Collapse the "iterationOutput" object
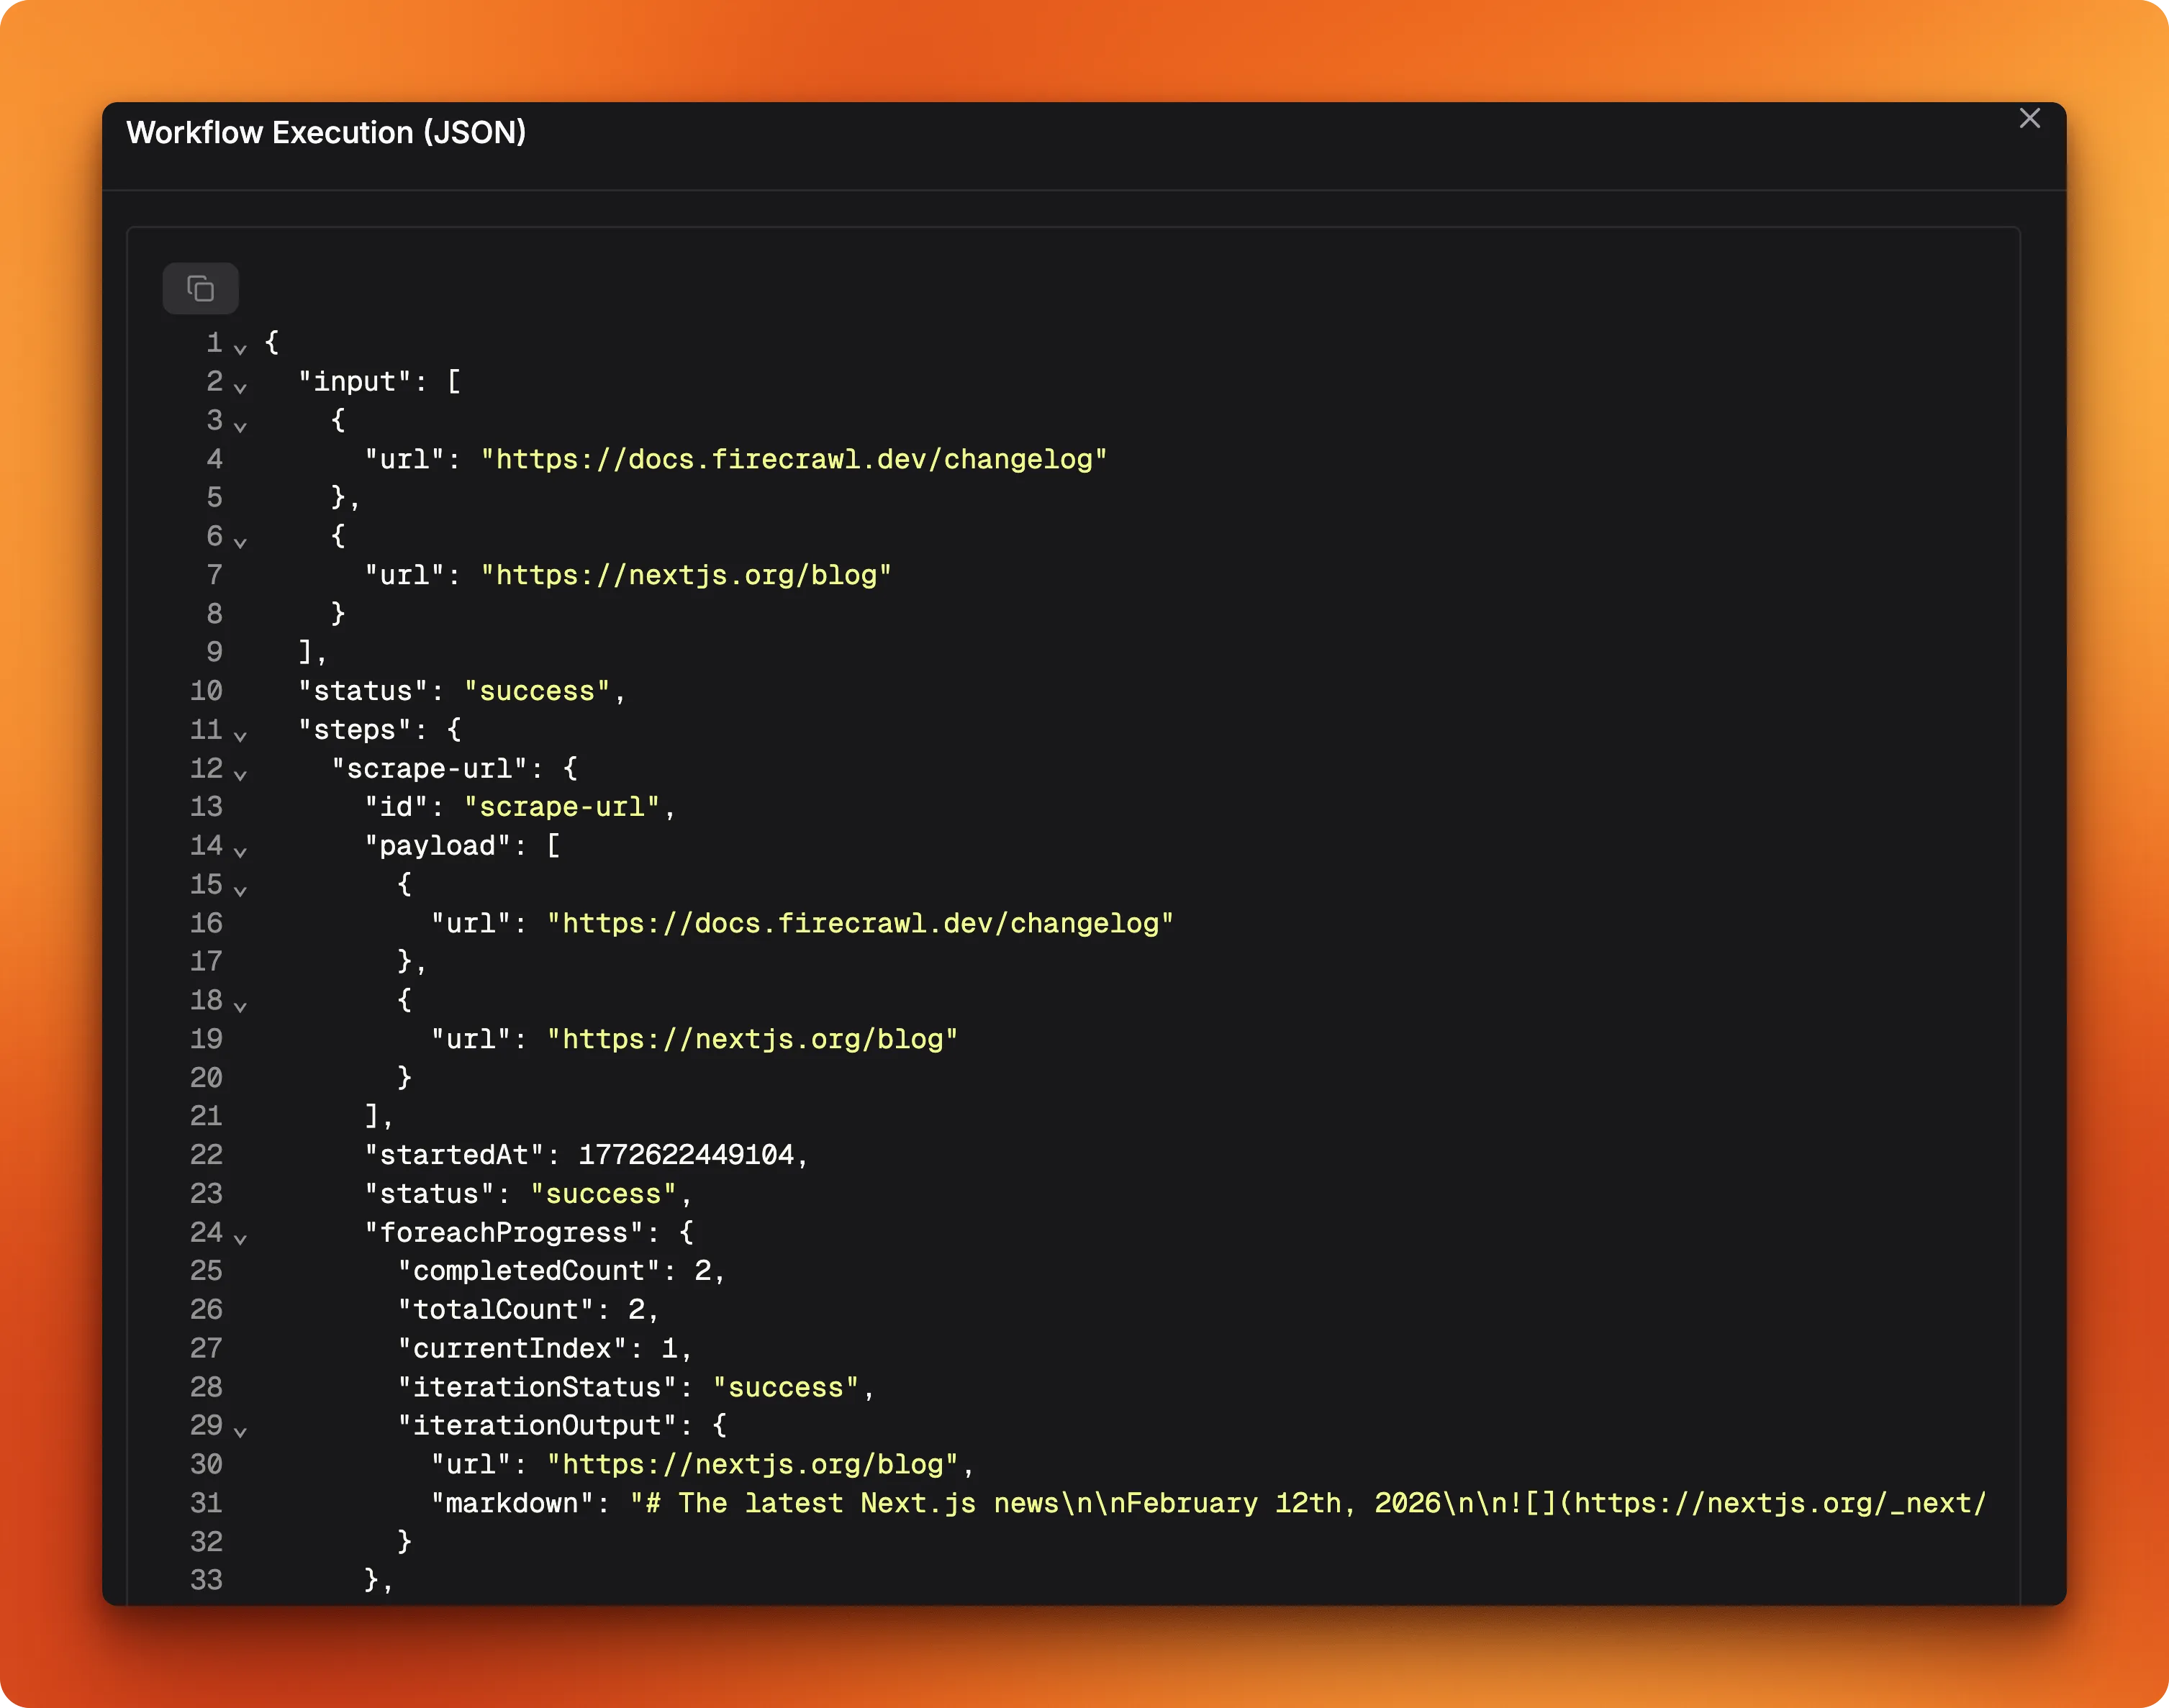2169x1708 pixels. pos(240,1432)
